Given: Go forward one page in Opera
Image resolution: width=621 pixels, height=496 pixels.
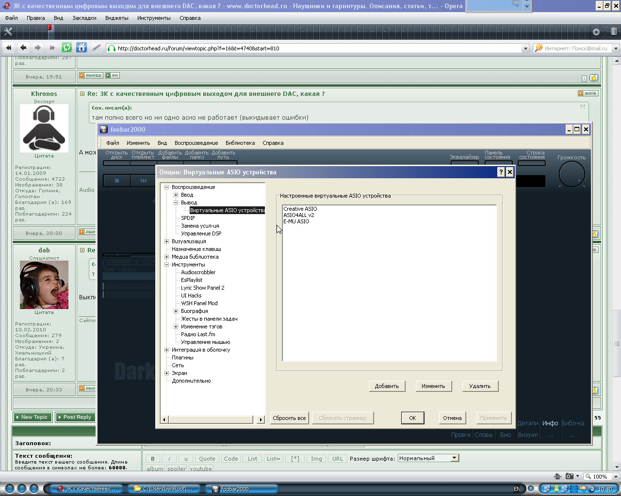Looking at the screenshot, I should click(x=37, y=47).
